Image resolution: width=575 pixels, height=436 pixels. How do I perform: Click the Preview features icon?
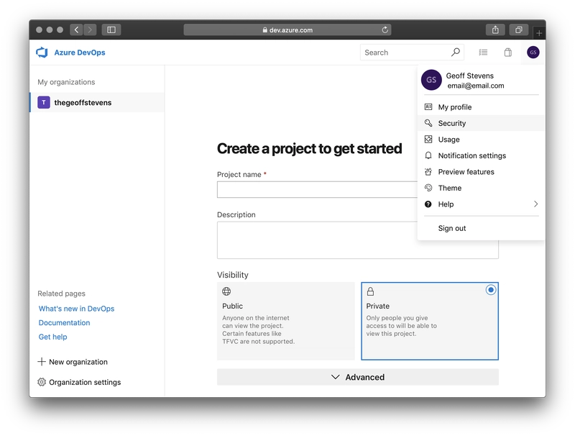(x=428, y=171)
